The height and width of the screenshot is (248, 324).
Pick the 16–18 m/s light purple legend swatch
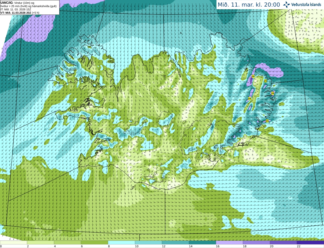coord(230,243)
